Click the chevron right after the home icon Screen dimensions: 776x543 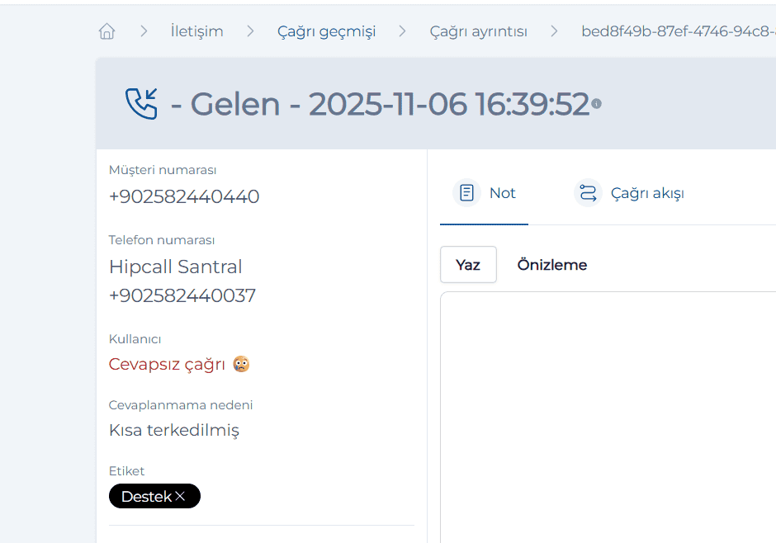pos(144,31)
